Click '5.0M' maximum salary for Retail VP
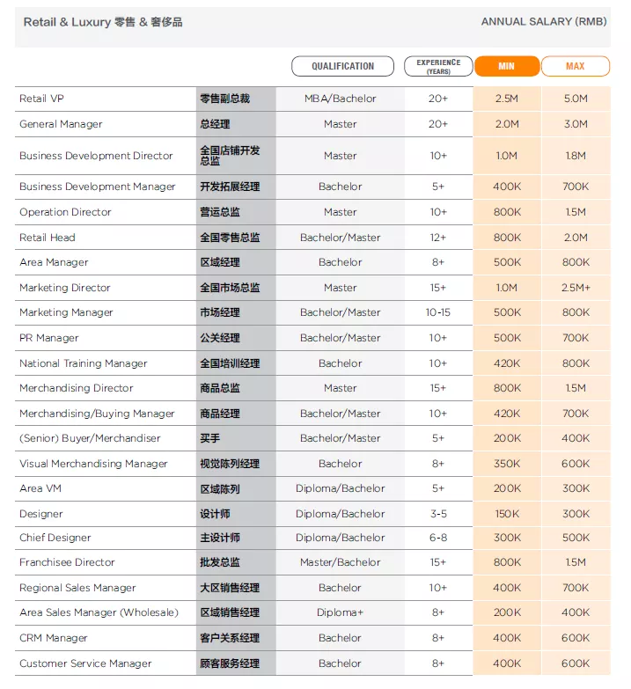 coord(576,99)
